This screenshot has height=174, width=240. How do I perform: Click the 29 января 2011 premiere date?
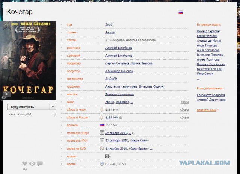(116, 133)
